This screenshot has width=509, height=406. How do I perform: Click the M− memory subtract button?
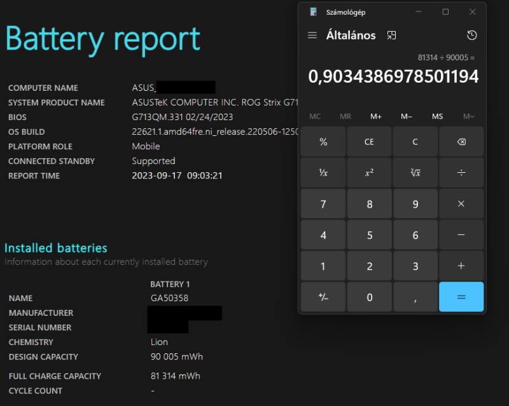tap(407, 116)
